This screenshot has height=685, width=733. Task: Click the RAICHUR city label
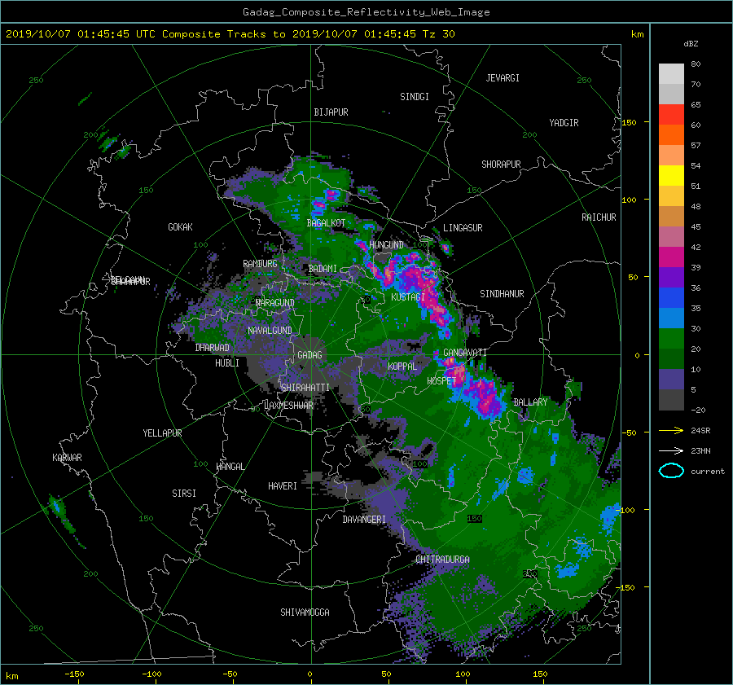click(599, 217)
